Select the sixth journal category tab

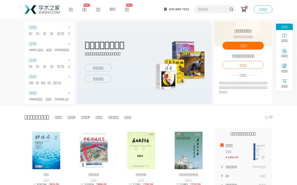coord(128,117)
